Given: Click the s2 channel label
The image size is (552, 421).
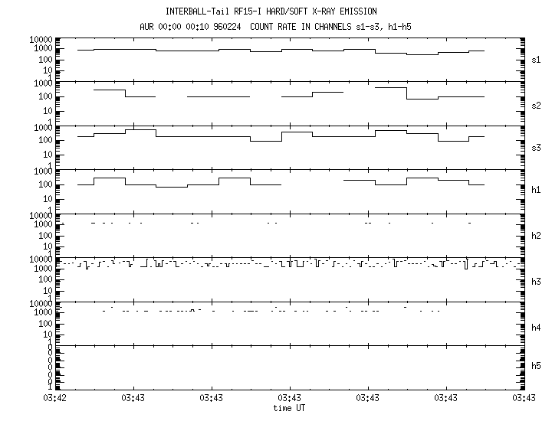Looking at the screenshot, I should 536,106.
